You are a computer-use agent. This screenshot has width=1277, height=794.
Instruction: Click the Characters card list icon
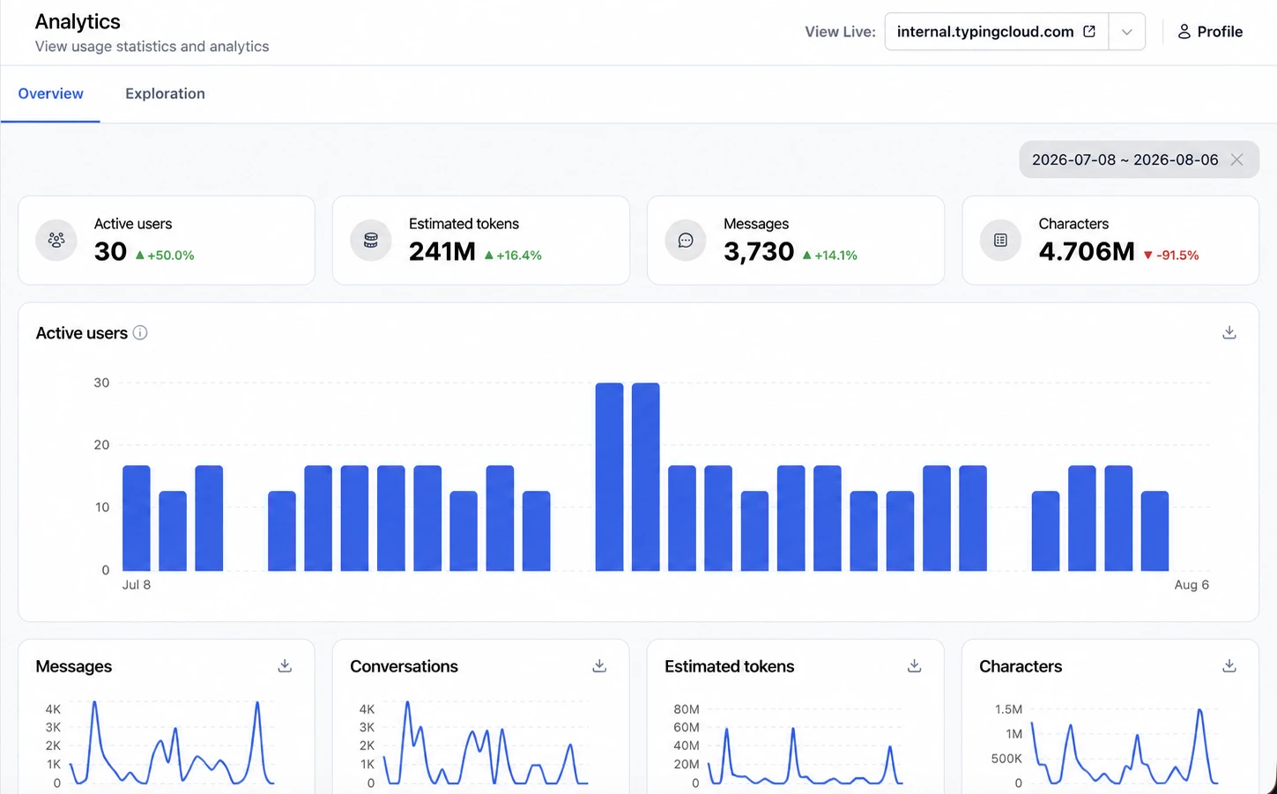(1000, 240)
